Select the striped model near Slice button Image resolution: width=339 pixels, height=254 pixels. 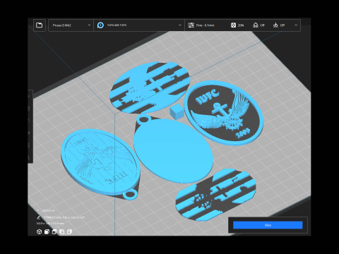tap(215, 195)
